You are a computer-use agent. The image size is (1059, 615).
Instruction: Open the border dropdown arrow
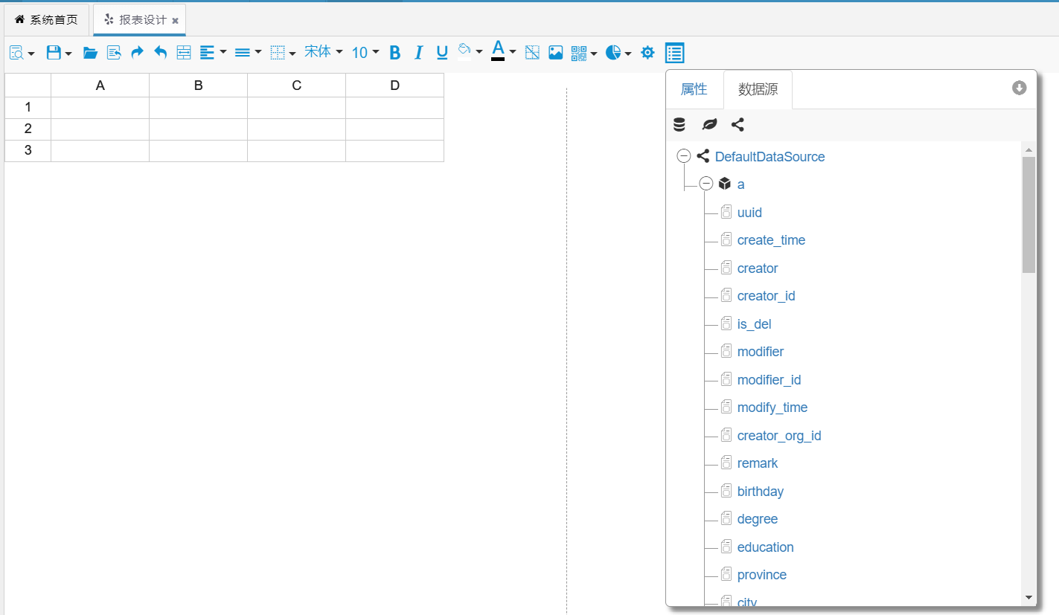coord(293,54)
